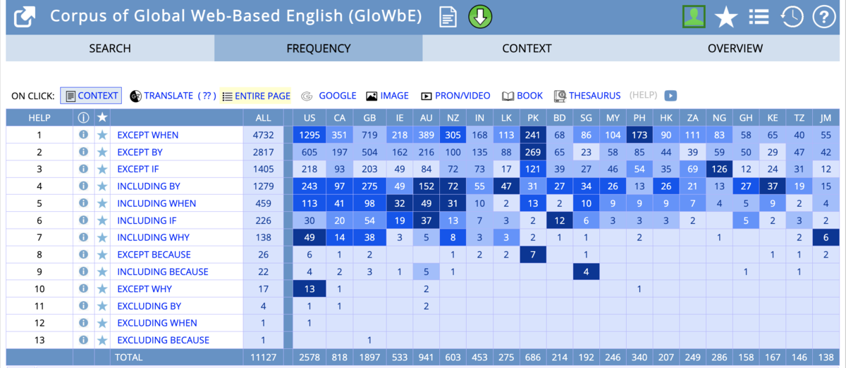The image size is (846, 368).
Task: Switch to the FREQUENCY tab
Action: [319, 49]
